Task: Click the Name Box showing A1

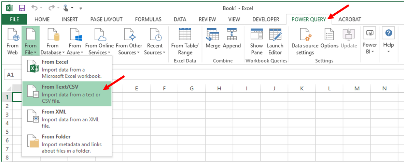Action: 13,75
